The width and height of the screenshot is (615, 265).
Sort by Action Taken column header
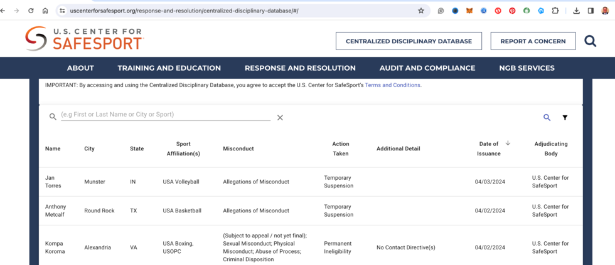tap(340, 148)
